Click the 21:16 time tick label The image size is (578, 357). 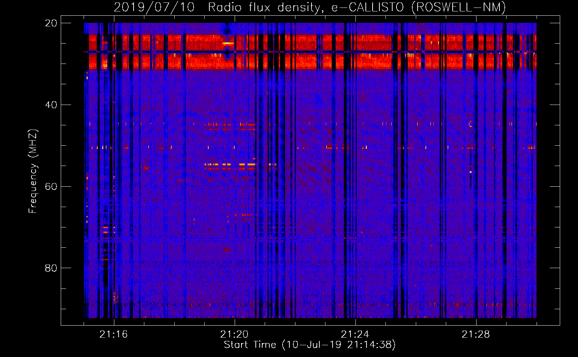point(114,335)
